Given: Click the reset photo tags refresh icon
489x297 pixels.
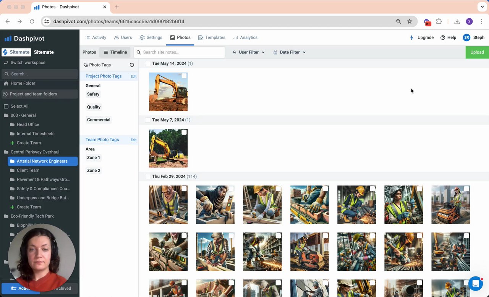Looking at the screenshot, I should (x=132, y=65).
